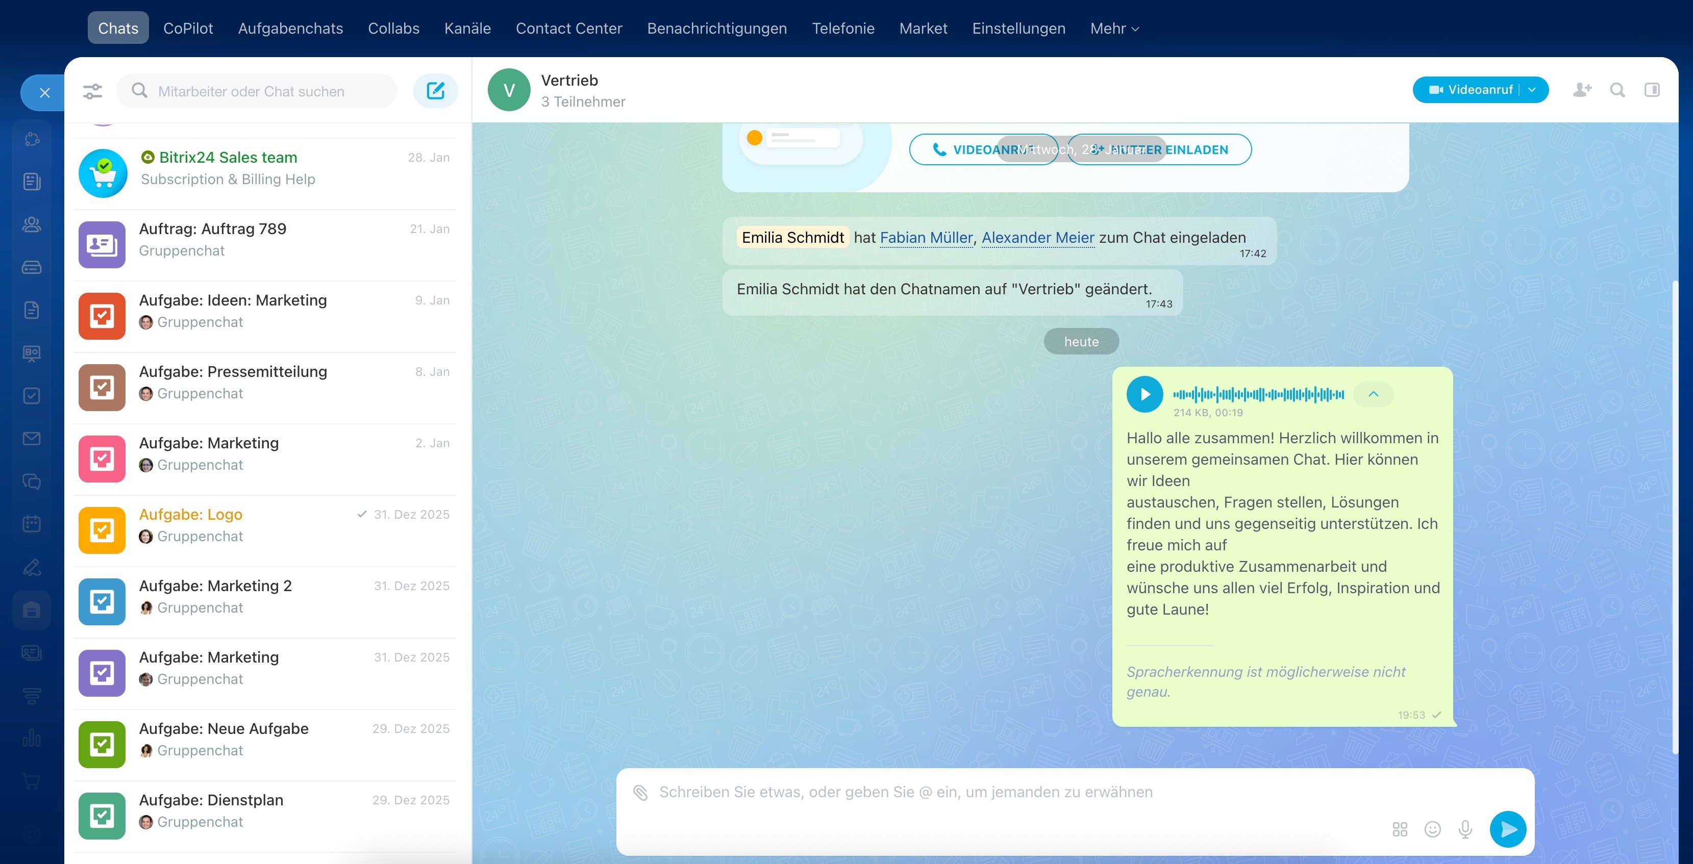Open the chat list filter settings icon
1693x864 pixels.
[93, 91]
